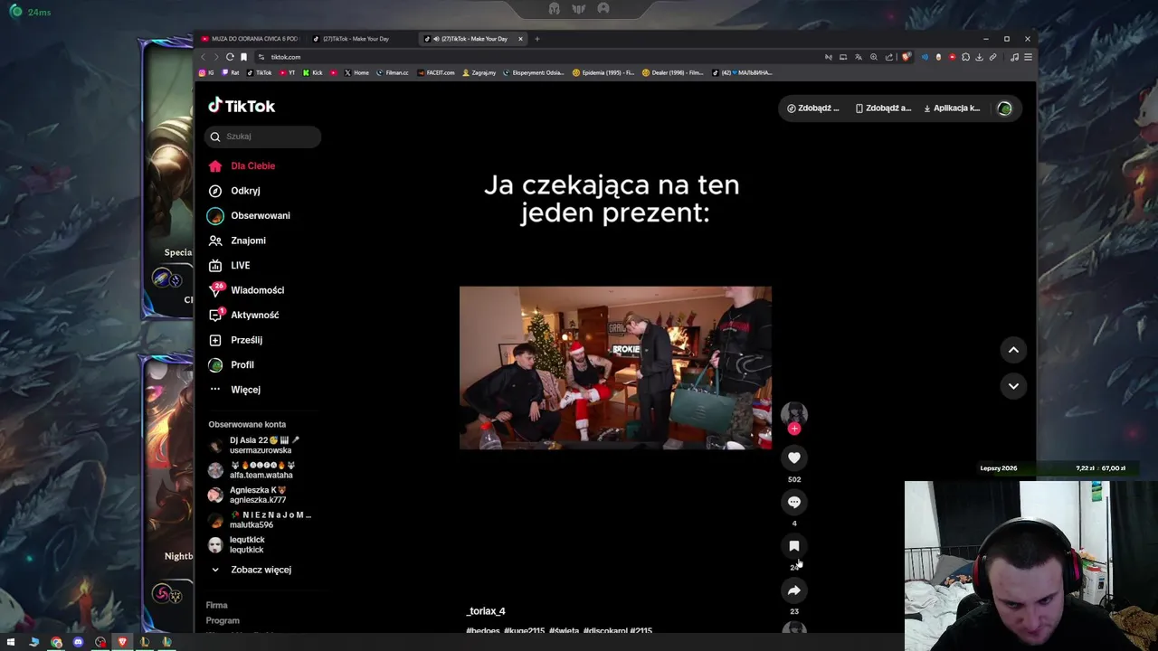The width and height of the screenshot is (1158, 651).
Task: Expand Zobacz więcej followed accounts
Action: pos(251,570)
